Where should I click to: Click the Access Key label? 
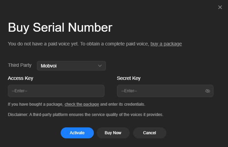coord(20,78)
